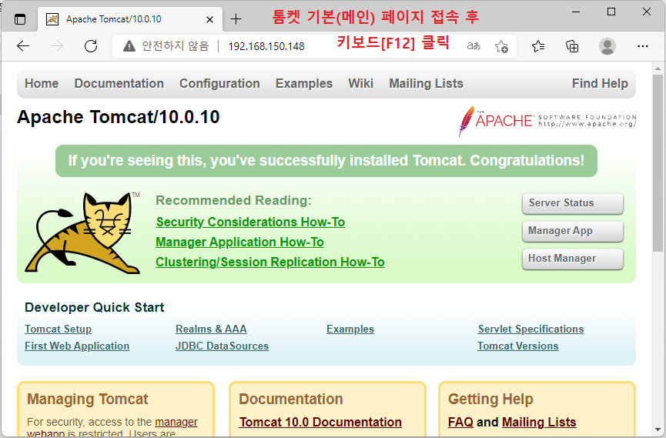Open the Favorites list icon
Screen dimensions: 666x438
tap(538, 46)
